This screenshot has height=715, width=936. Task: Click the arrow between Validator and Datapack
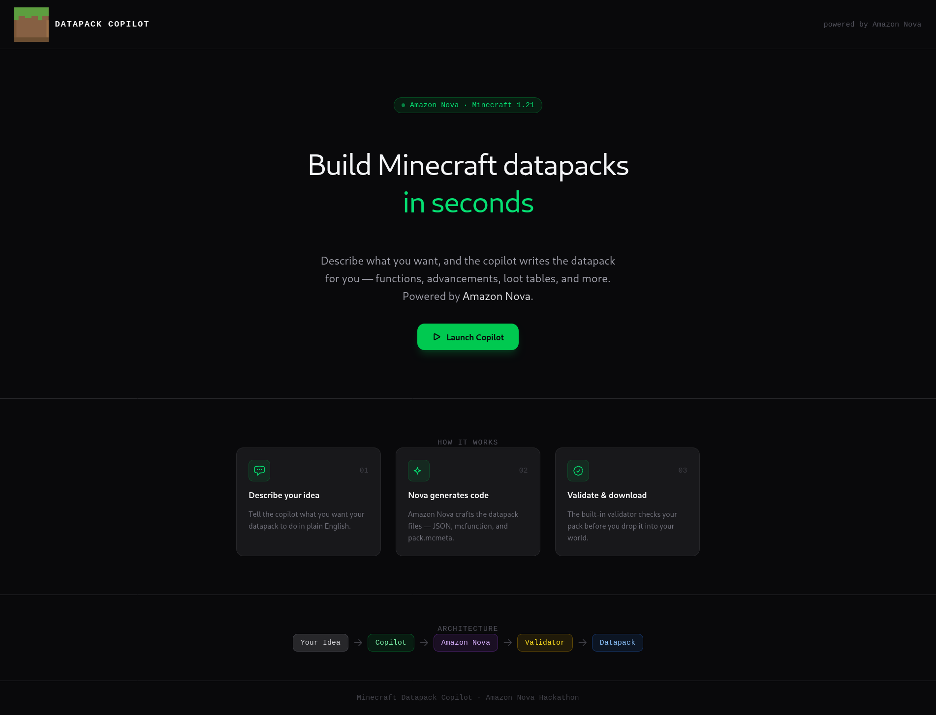[x=583, y=643]
